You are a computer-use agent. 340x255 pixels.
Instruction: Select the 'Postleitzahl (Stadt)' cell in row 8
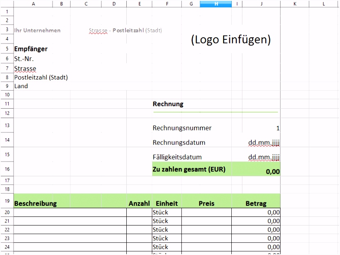tap(41, 77)
